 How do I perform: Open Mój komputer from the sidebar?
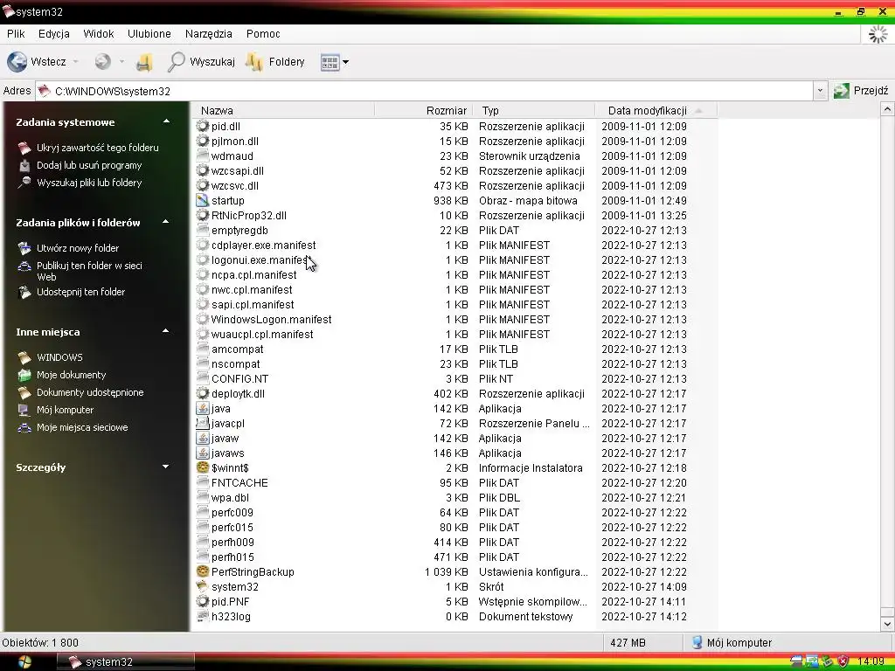click(x=65, y=411)
